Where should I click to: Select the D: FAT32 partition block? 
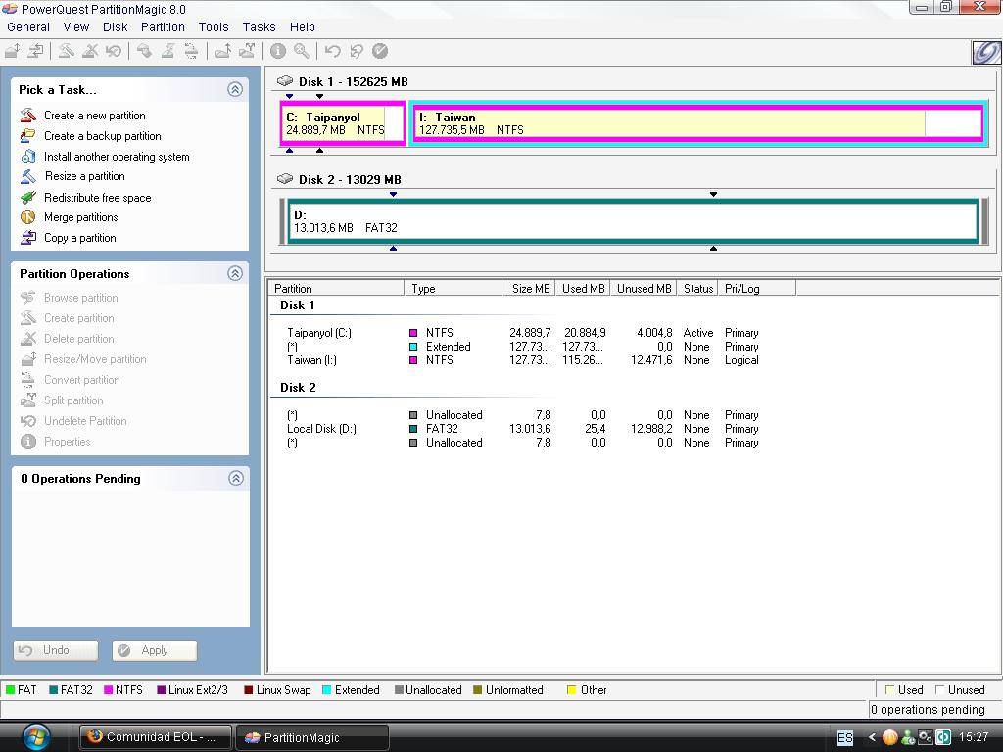tap(634, 221)
